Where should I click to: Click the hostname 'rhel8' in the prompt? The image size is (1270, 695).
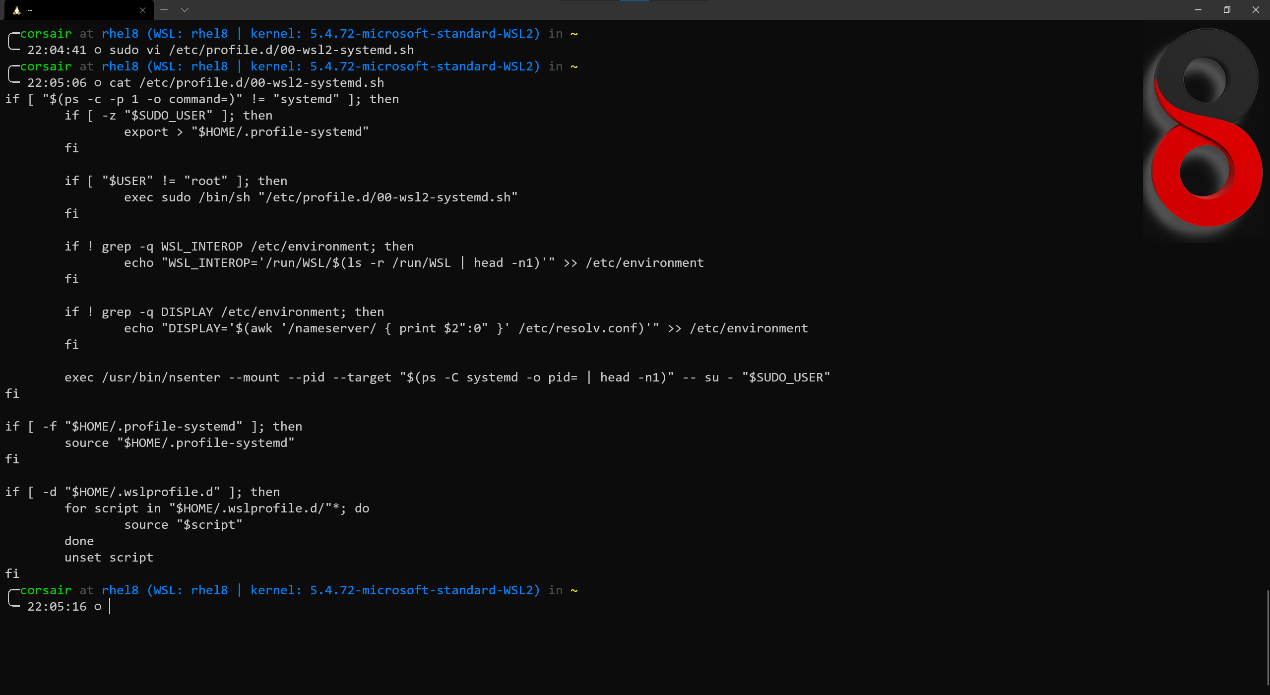pyautogui.click(x=120, y=590)
